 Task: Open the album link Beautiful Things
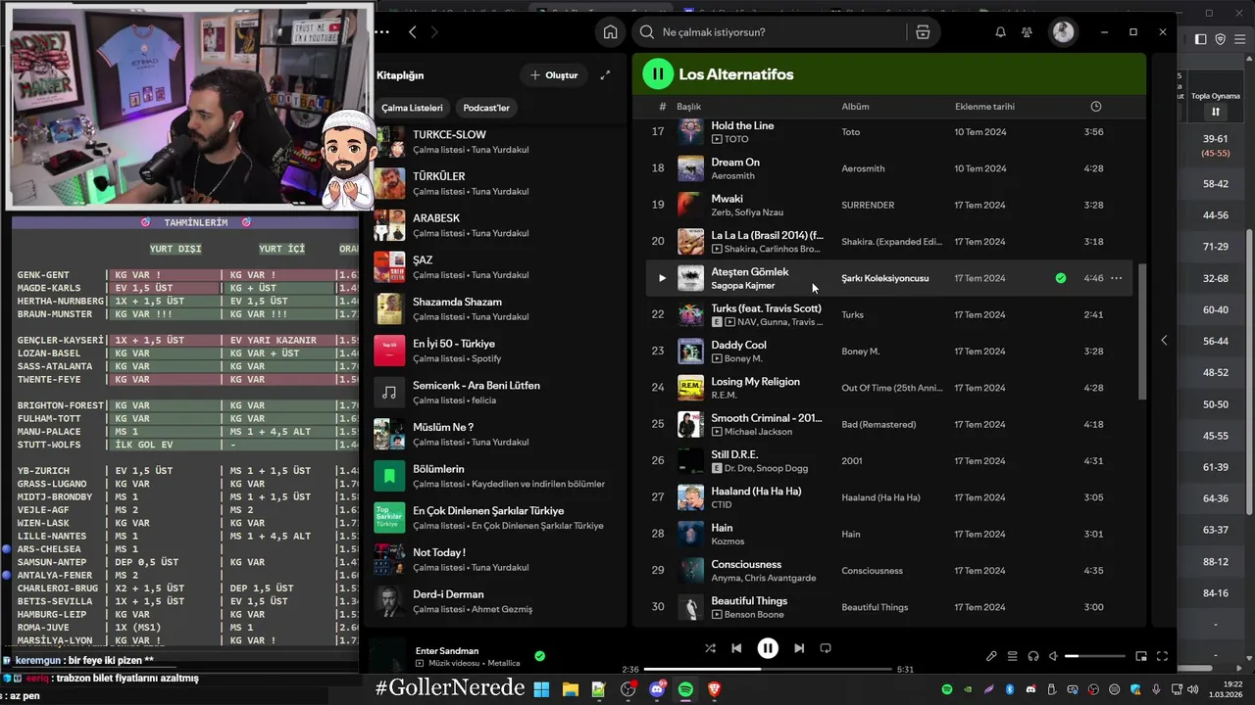[x=875, y=607]
